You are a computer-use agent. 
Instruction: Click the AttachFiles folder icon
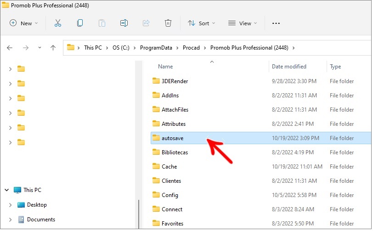pos(156,109)
